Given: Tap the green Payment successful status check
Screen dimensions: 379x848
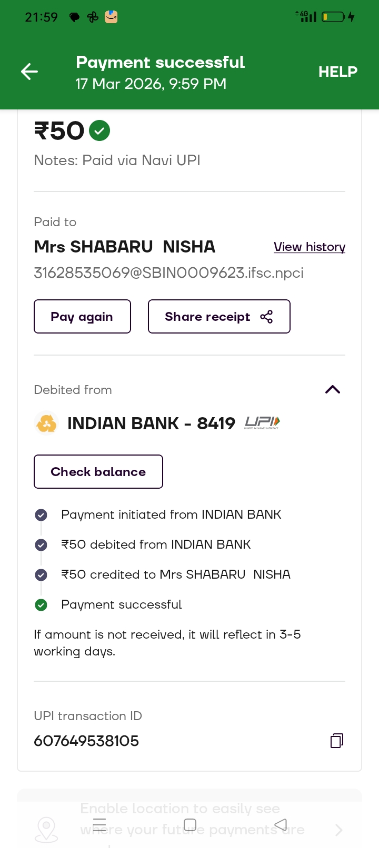Looking at the screenshot, I should (x=41, y=605).
